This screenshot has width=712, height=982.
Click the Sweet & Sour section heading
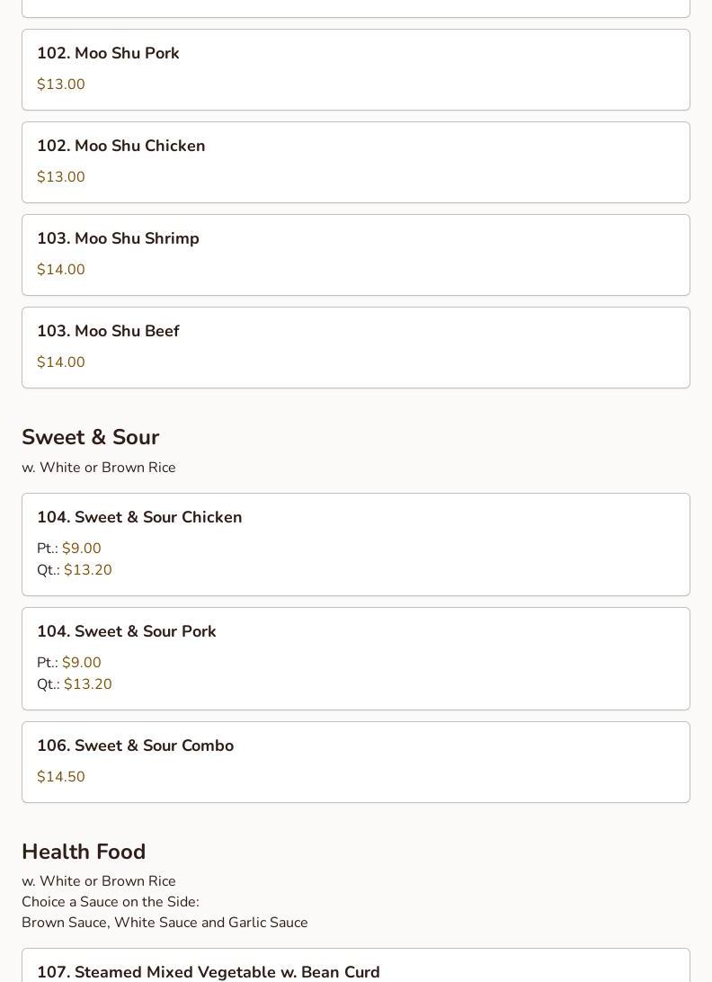coord(90,437)
